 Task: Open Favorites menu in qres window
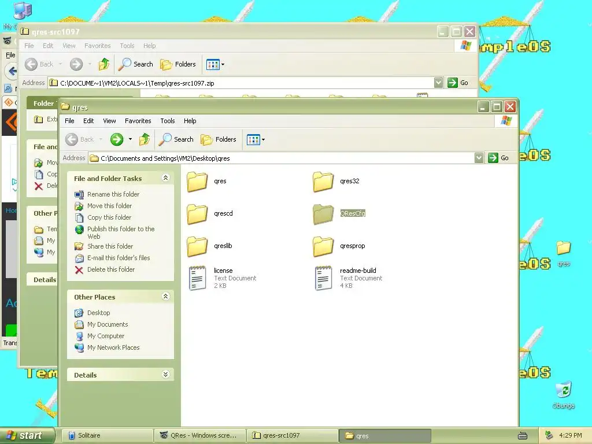tap(138, 121)
